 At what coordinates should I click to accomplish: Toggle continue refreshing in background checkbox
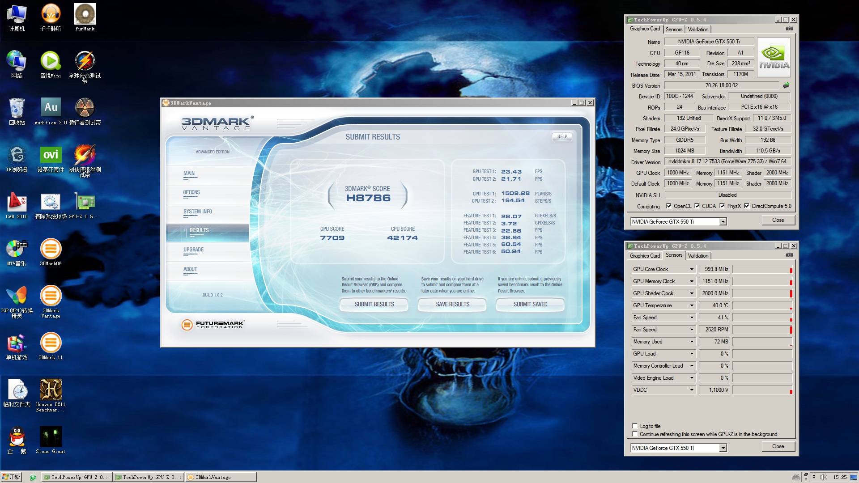point(635,434)
